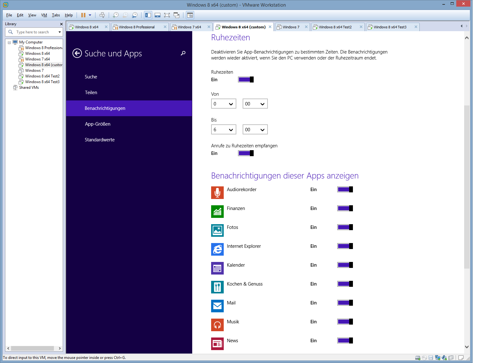Click the Audiorekorder app icon

coord(217,193)
